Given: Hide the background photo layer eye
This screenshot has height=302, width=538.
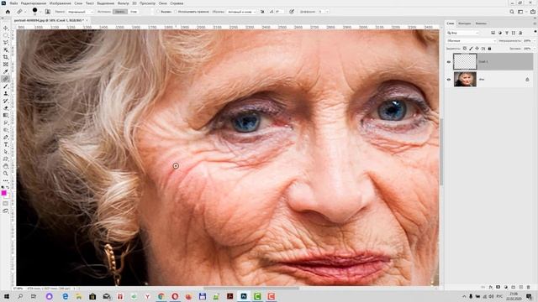Looking at the screenshot, I should pos(449,80).
